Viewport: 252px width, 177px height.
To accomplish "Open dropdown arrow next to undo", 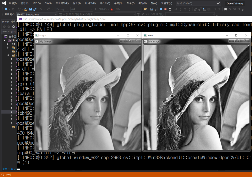I will click(45, 9).
